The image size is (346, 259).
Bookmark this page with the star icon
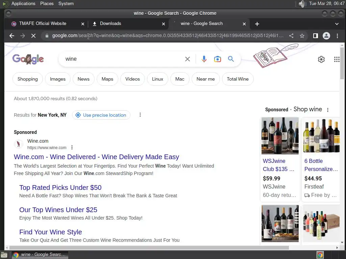click(302, 36)
